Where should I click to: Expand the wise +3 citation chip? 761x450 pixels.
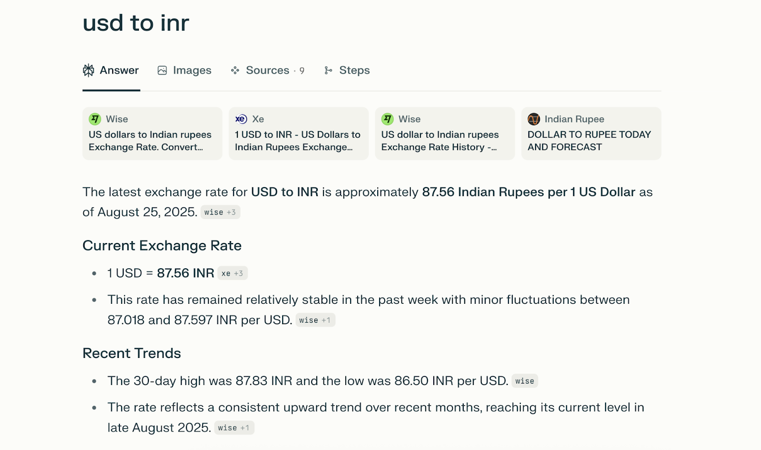click(x=220, y=212)
